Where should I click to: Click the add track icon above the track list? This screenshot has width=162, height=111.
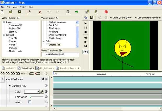point(31,74)
